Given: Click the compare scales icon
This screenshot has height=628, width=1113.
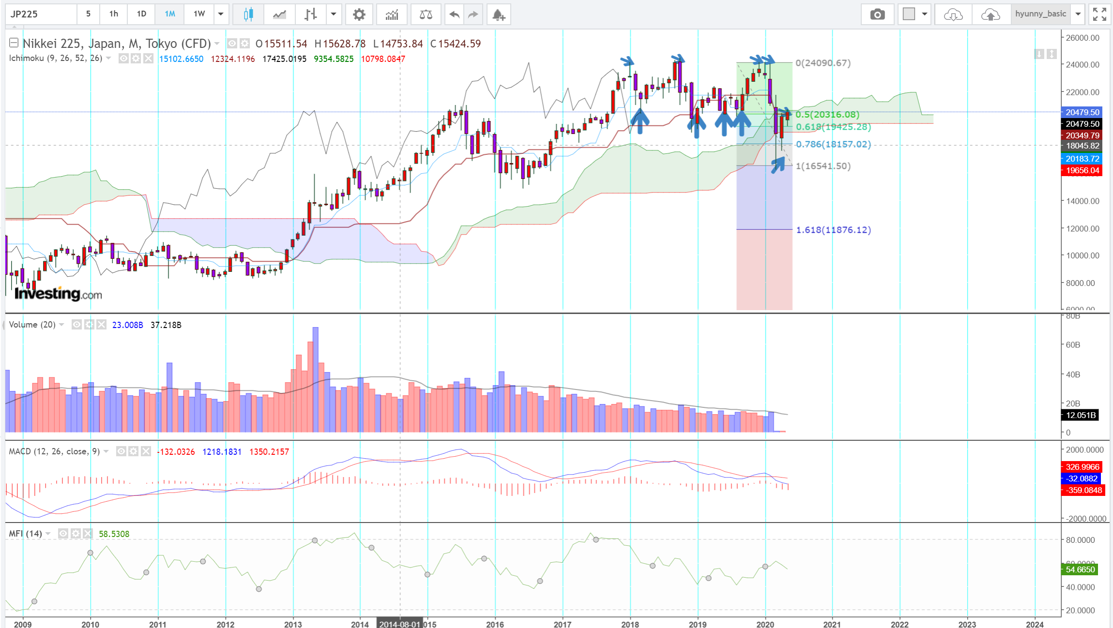Looking at the screenshot, I should (426, 14).
